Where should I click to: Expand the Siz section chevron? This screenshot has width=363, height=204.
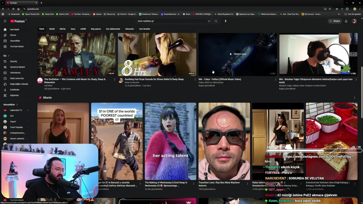9,56
